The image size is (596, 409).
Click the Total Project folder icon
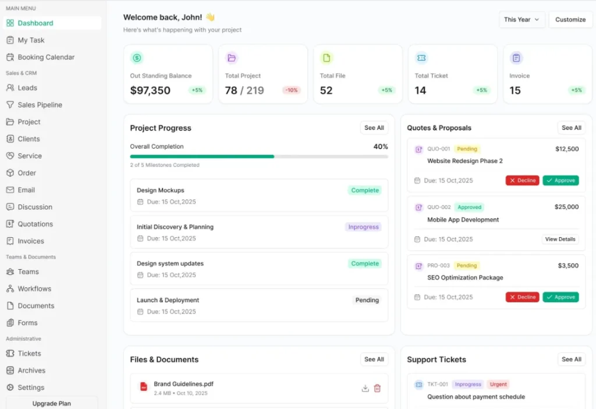tap(232, 58)
